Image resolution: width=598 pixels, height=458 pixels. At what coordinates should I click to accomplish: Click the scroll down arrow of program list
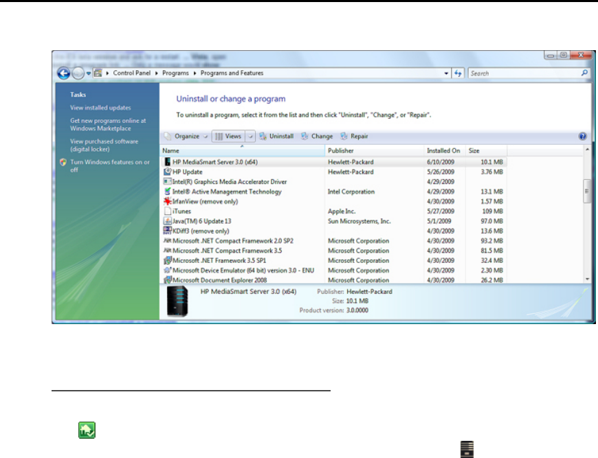coord(587,279)
